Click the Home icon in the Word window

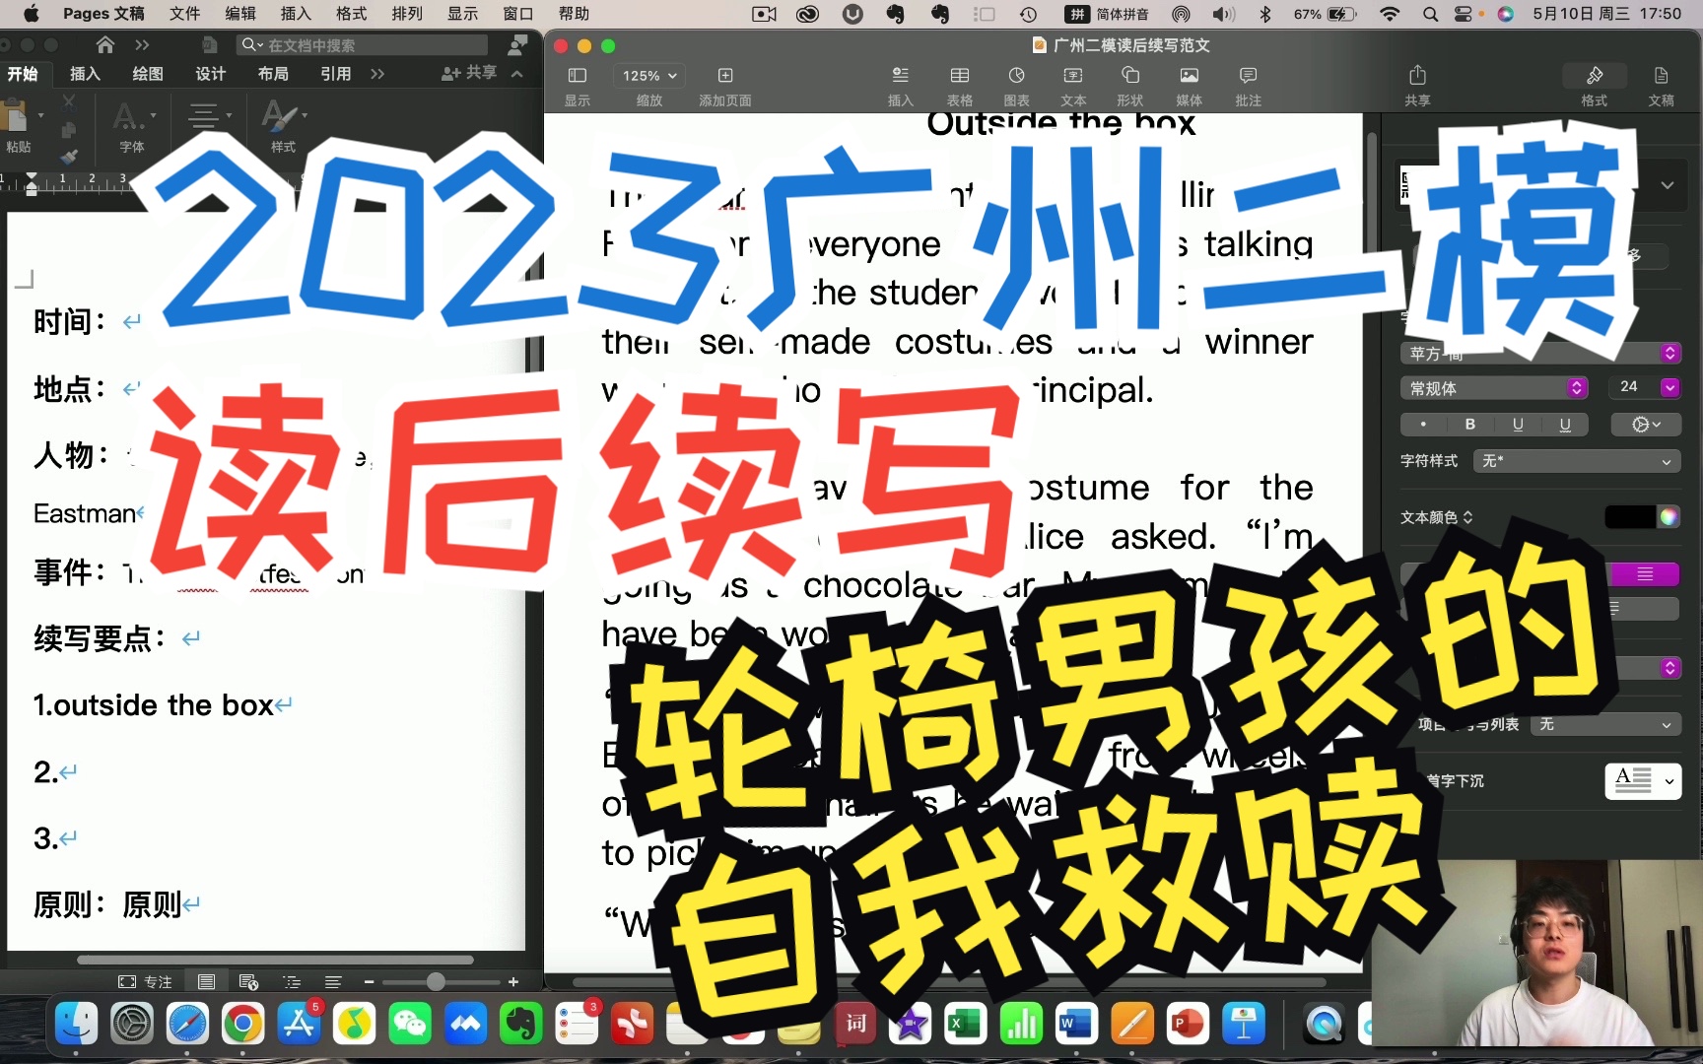coord(105,44)
